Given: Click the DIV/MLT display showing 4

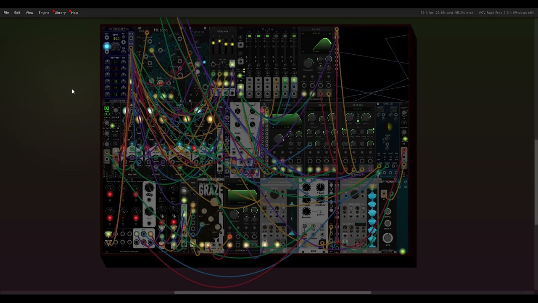Looking at the screenshot, I should (x=116, y=88).
